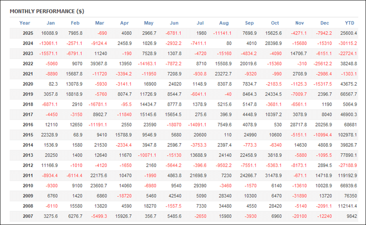Click the 2011 YTD value 119192.9
The image size is (366, 225).
[x=347, y=175]
